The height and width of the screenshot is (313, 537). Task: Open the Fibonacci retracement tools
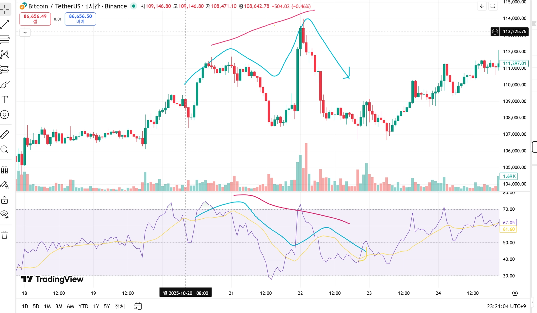coord(5,39)
